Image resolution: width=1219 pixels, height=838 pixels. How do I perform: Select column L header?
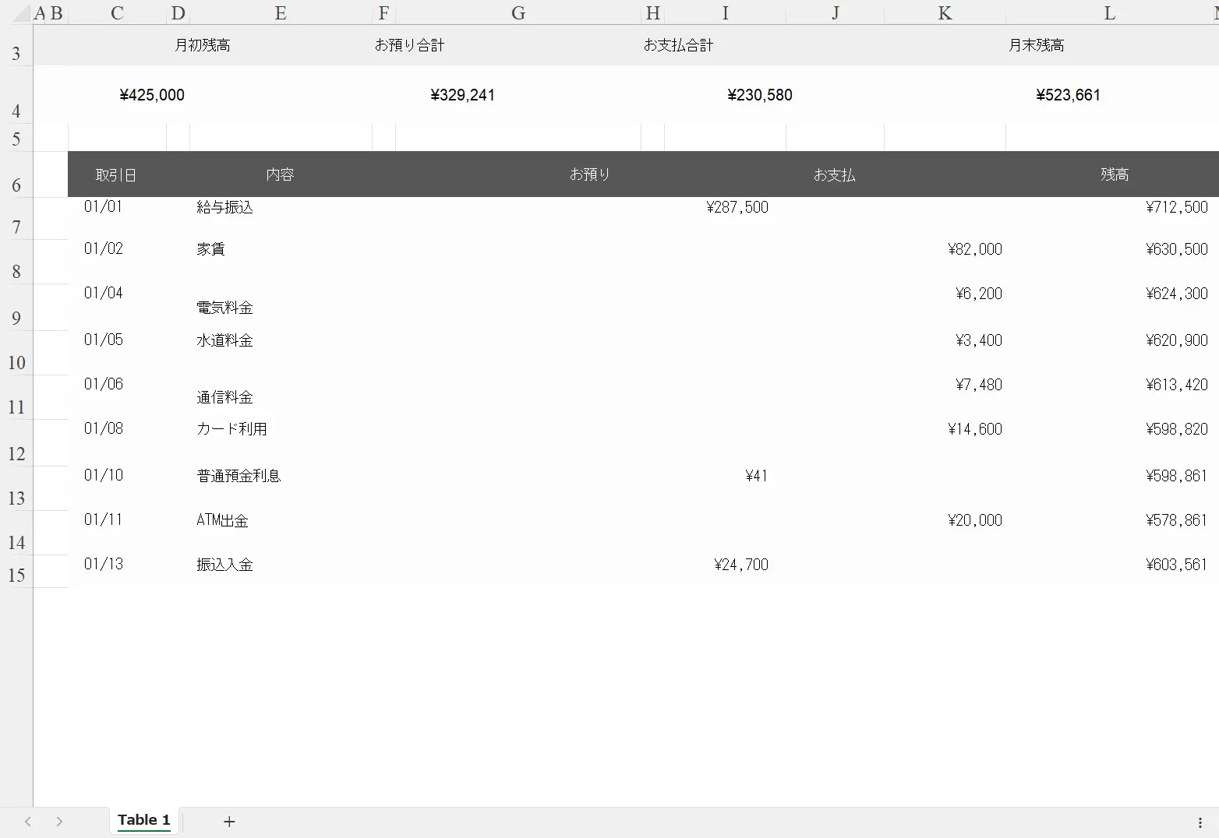[1109, 12]
